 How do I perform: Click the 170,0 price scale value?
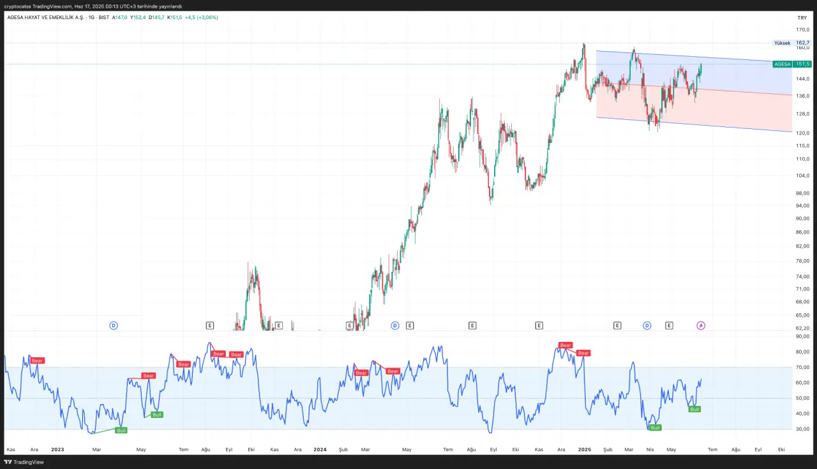[x=802, y=29]
